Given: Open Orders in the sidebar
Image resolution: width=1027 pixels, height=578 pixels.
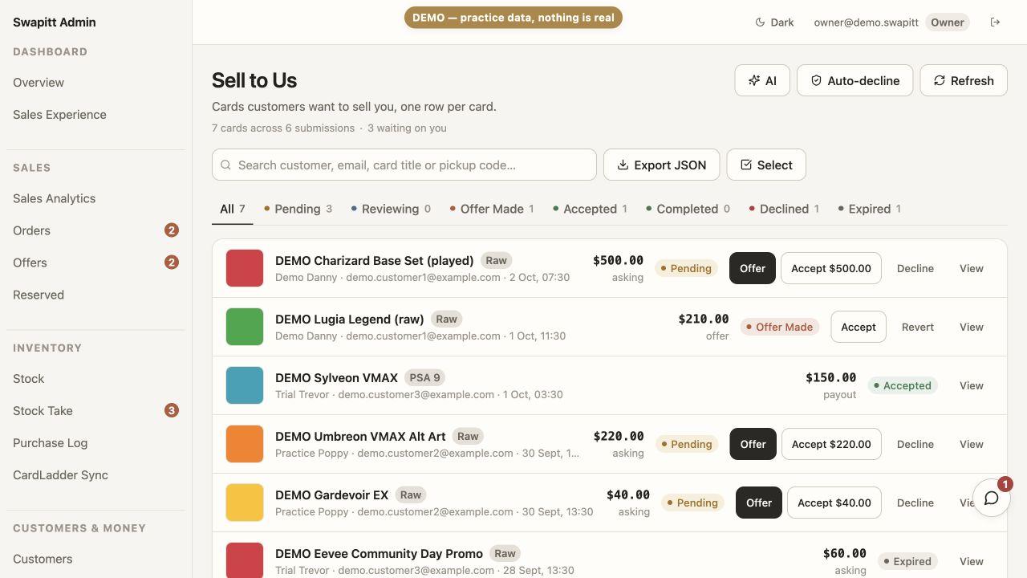Looking at the screenshot, I should [x=95, y=230].
